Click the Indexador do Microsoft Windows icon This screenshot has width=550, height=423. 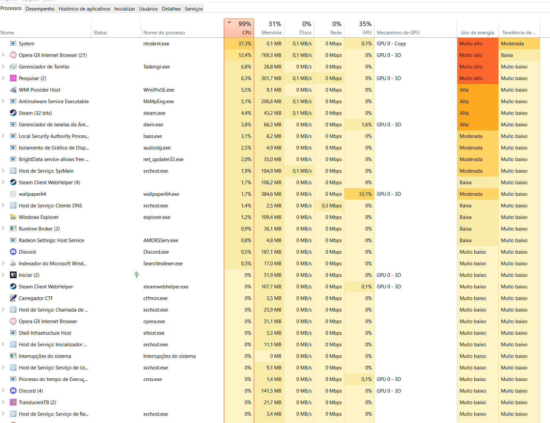[x=13, y=264]
